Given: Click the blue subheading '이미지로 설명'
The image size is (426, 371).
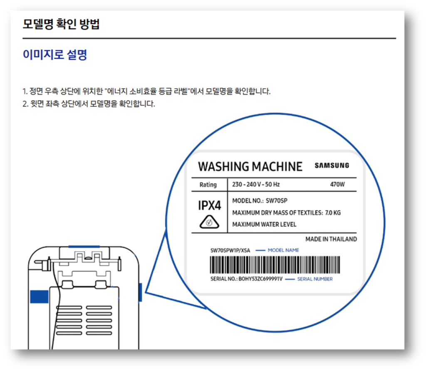Looking at the screenshot, I should pos(55,54).
